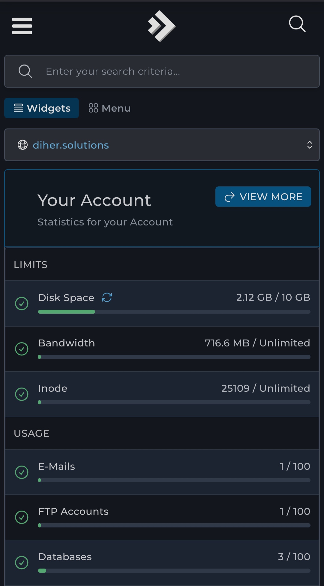Click the Databases green check status icon
The height and width of the screenshot is (586, 324).
[22, 563]
